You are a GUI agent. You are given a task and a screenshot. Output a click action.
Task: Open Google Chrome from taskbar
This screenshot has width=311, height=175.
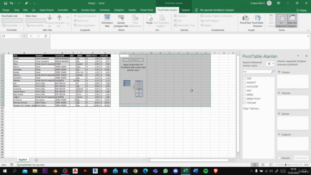[x=135, y=171]
